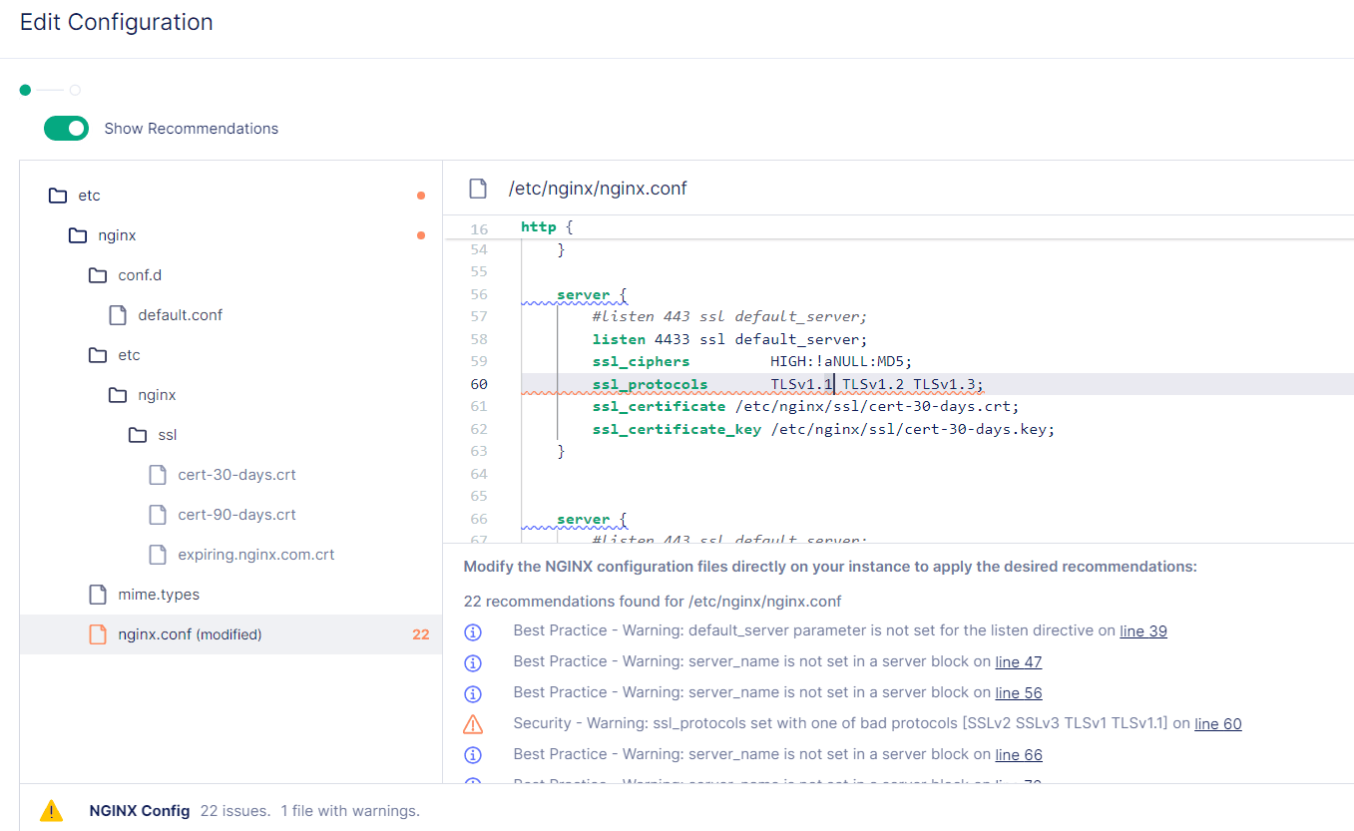Go to line 60 security warning link
1354x831 pixels.
coord(1217,723)
